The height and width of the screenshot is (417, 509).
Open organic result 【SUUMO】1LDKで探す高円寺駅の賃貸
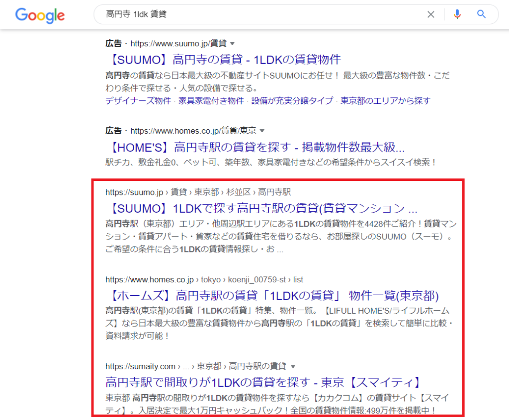tap(261, 208)
